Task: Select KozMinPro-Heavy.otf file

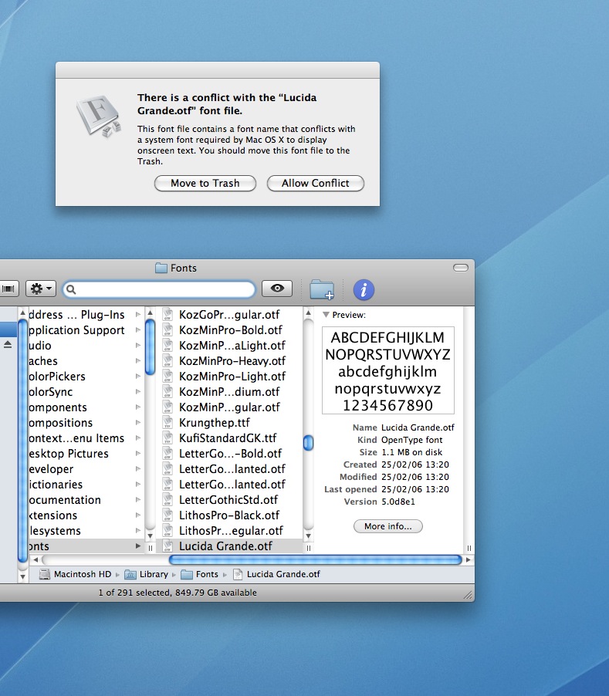Action: pos(229,361)
